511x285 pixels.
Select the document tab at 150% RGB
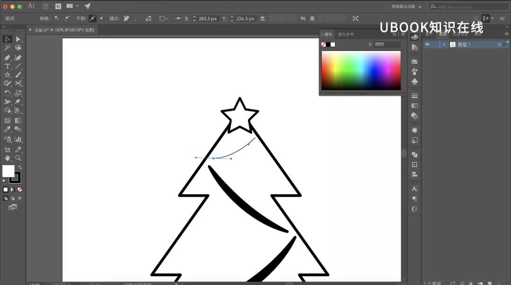point(64,30)
